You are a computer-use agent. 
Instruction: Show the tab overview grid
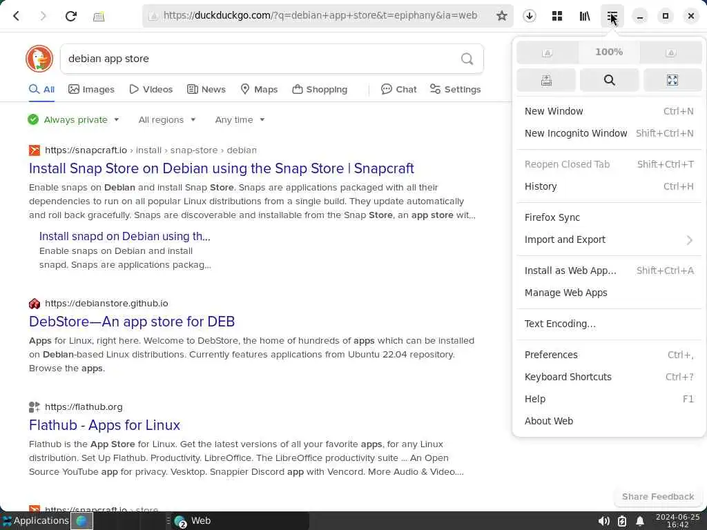coord(557,17)
